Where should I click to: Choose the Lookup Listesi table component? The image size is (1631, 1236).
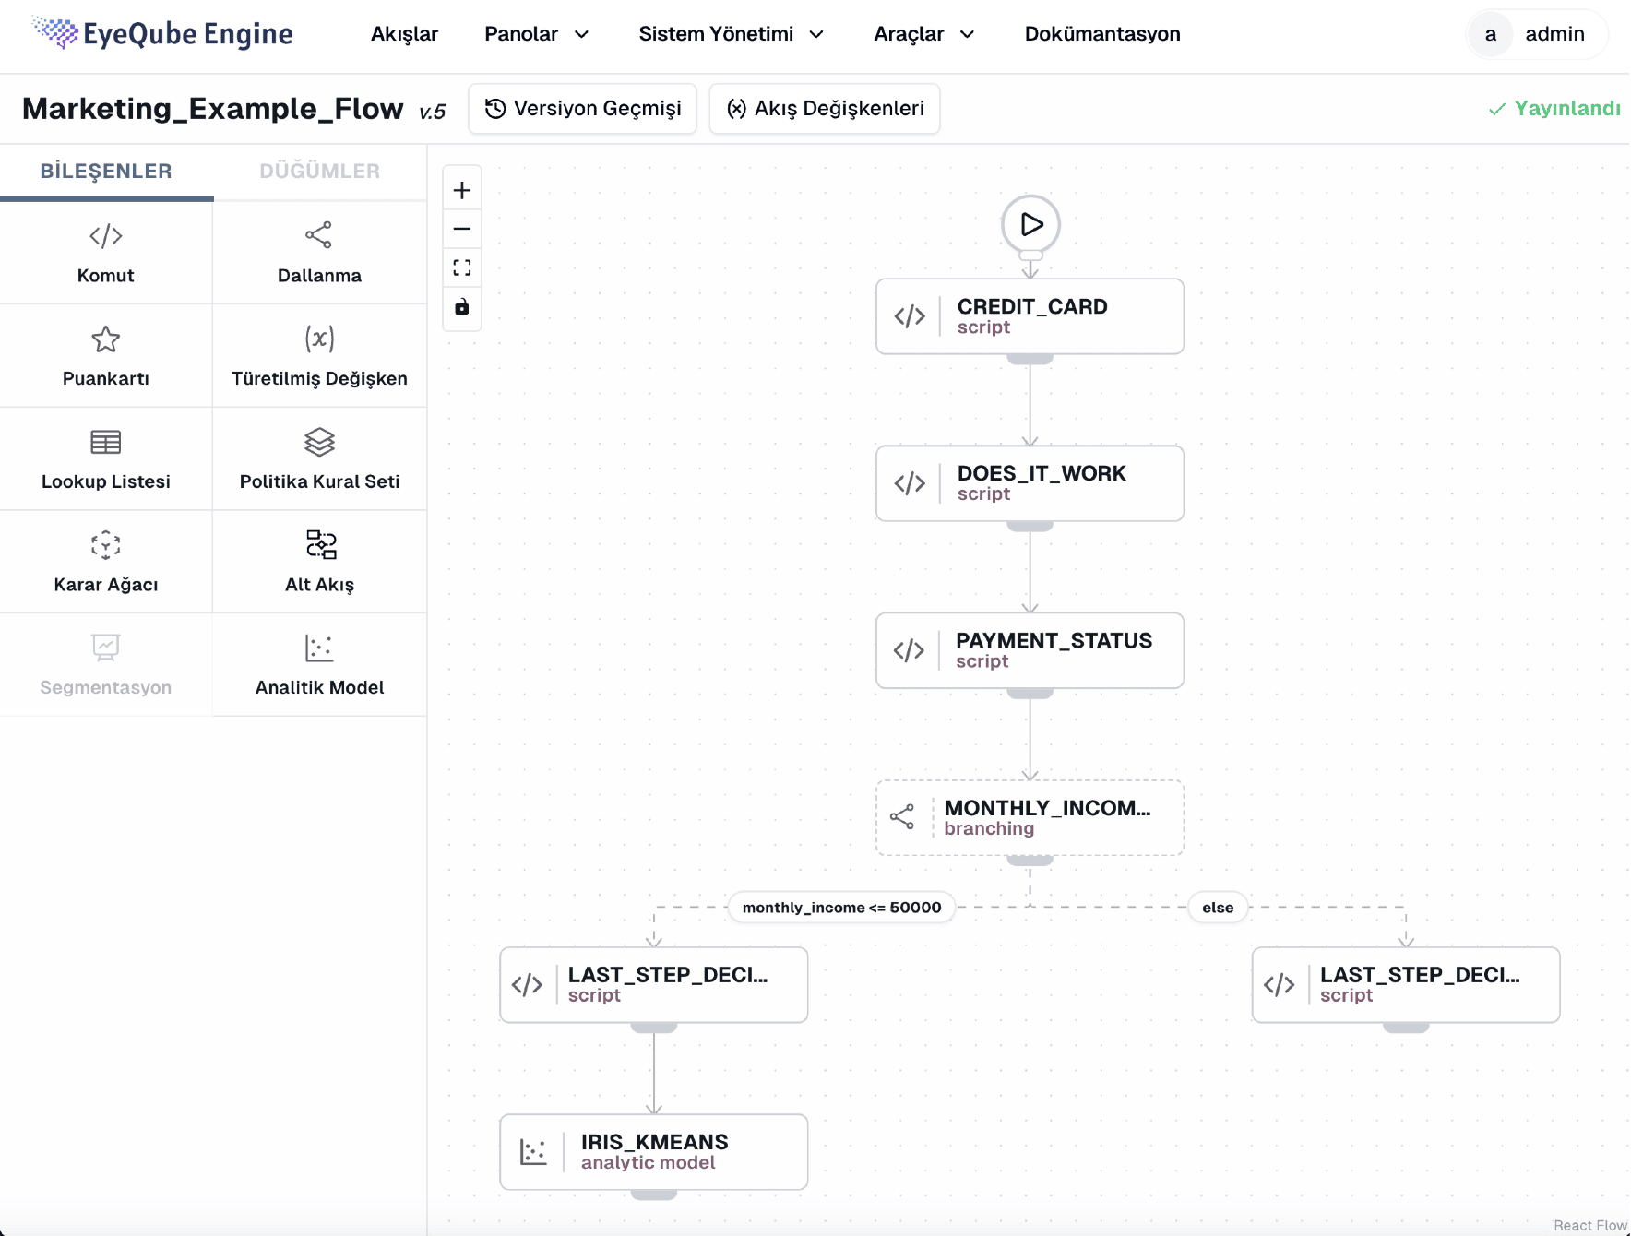[106, 458]
